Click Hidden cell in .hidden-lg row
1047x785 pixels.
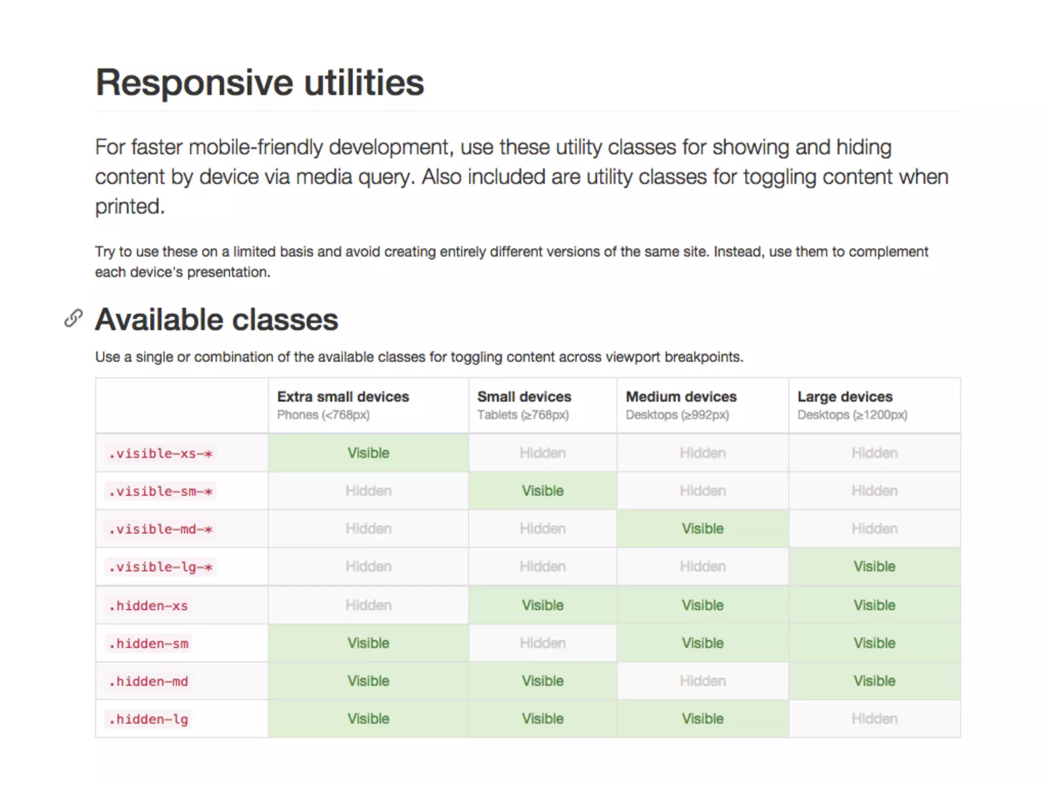click(874, 719)
